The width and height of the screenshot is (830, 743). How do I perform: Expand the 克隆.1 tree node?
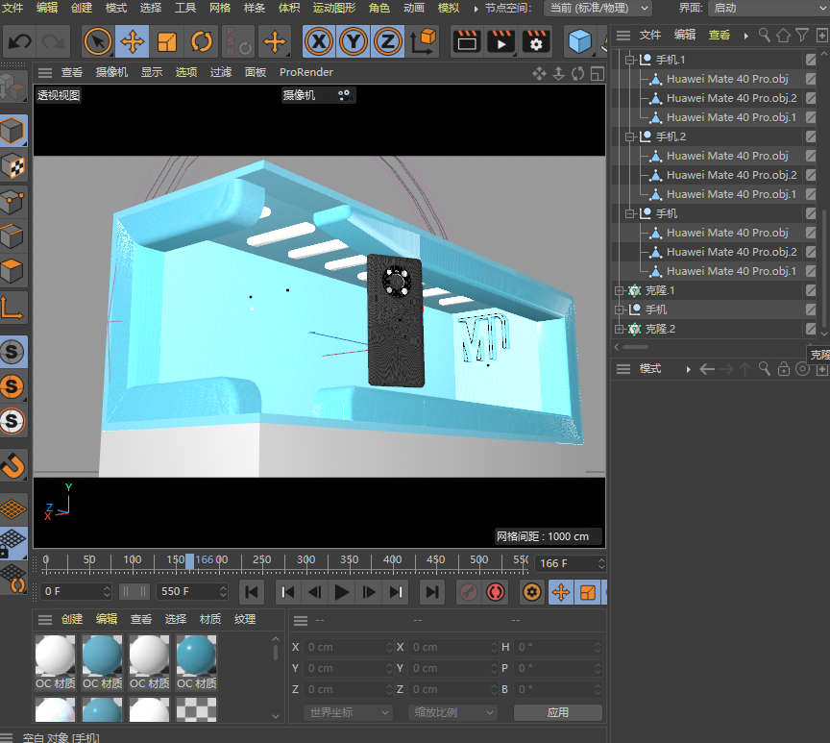click(x=620, y=290)
